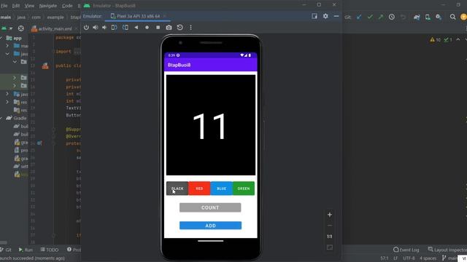This screenshot has height=262, width=467.
Task: Open emulator snapshots with the clock-arrow icon
Action: [180, 28]
